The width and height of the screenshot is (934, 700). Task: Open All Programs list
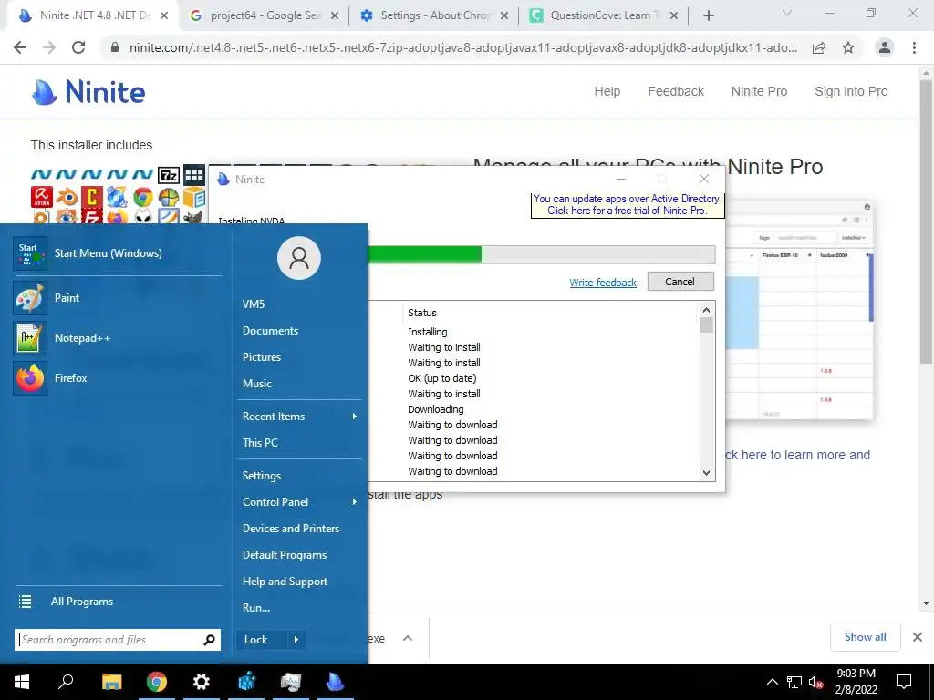(x=118, y=602)
